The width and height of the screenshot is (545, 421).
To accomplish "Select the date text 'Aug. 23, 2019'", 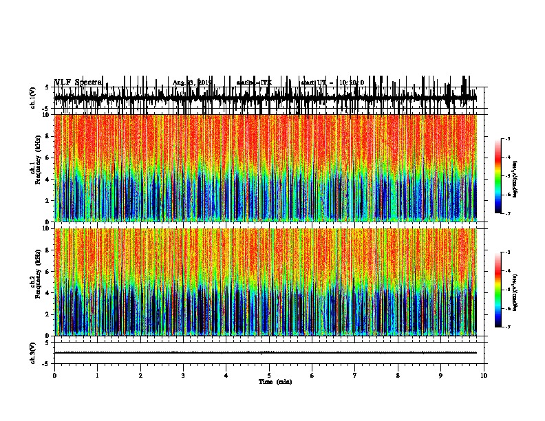I will pos(192,83).
